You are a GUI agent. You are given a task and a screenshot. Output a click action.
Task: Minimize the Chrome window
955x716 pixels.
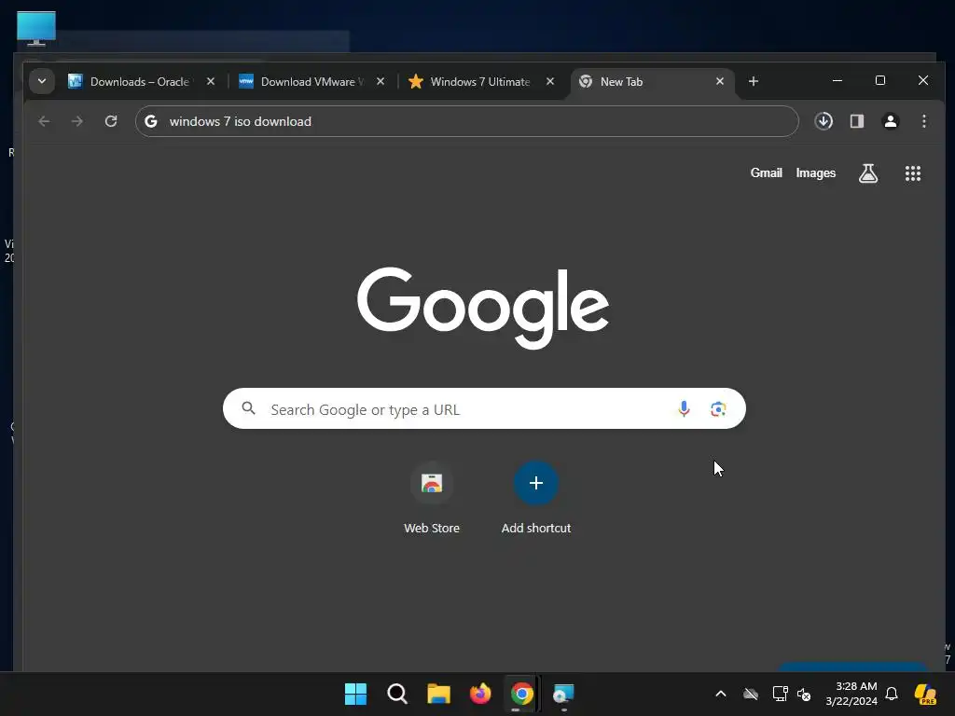(x=837, y=80)
